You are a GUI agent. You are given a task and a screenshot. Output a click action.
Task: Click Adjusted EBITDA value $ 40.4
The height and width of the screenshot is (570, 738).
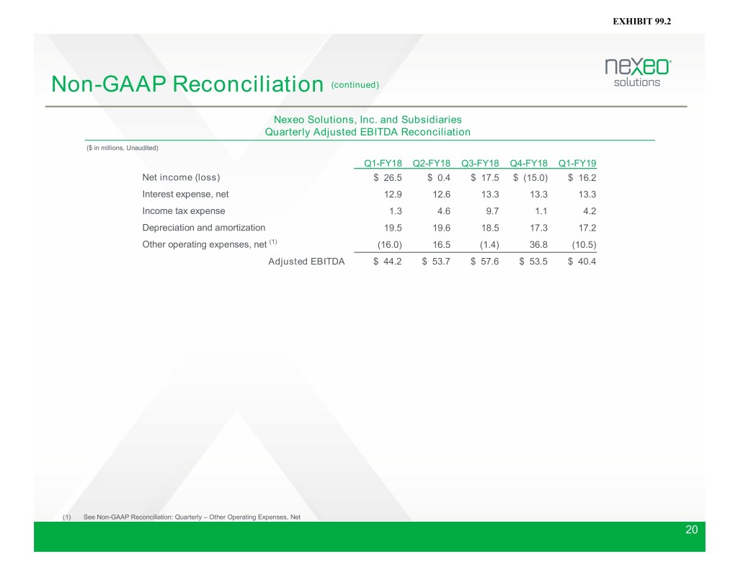click(x=582, y=262)
